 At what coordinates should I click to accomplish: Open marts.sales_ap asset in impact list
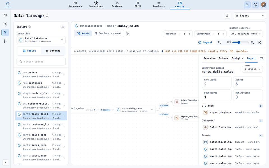click(x=232, y=149)
